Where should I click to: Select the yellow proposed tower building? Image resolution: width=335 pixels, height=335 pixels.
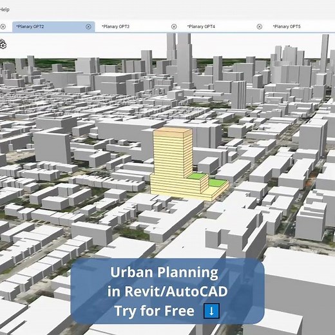click(173, 153)
